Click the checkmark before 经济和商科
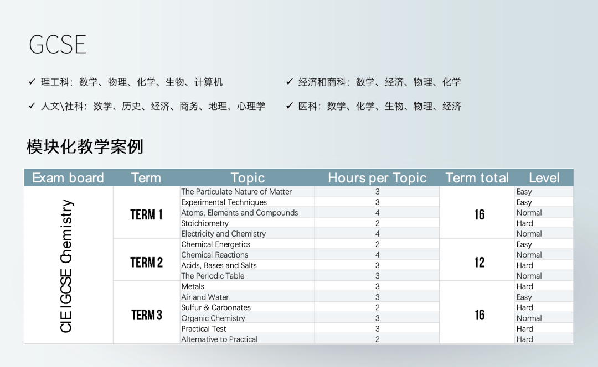 pyautogui.click(x=290, y=81)
